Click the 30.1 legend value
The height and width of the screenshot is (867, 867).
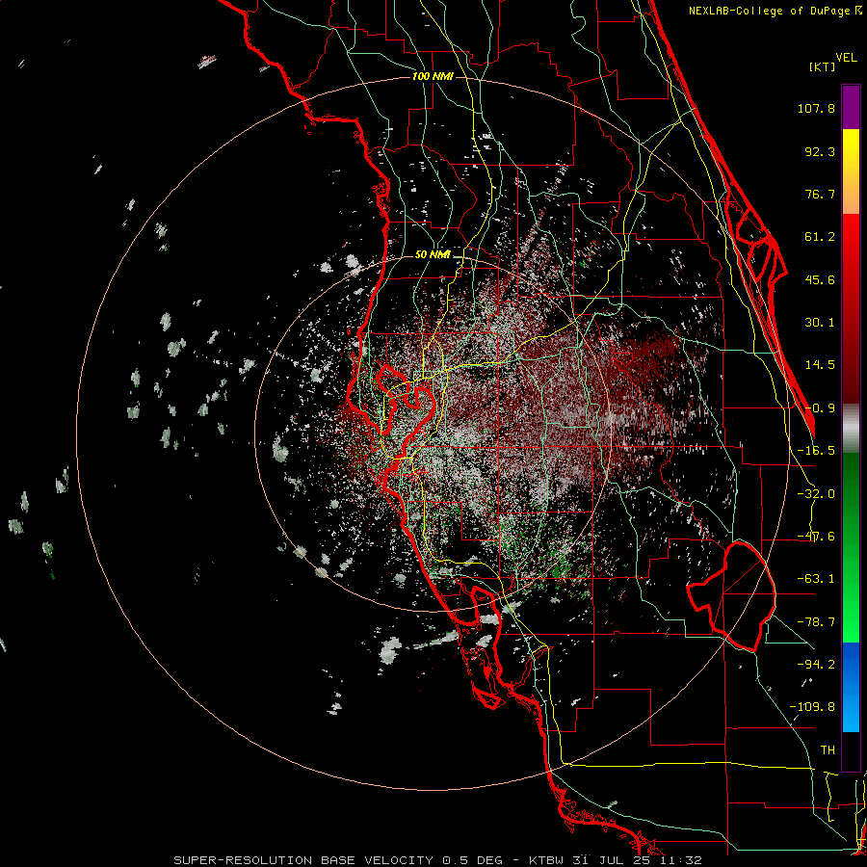point(820,323)
